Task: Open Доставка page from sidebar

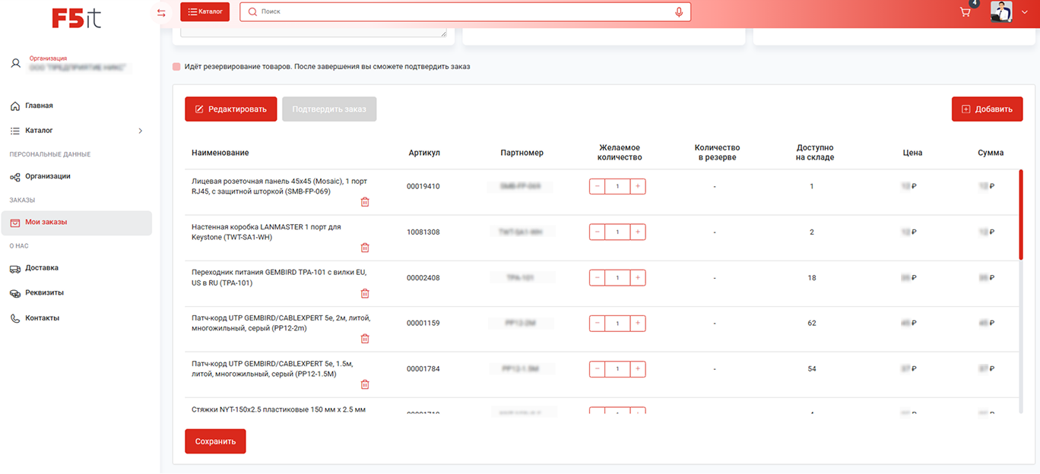Action: click(x=41, y=268)
